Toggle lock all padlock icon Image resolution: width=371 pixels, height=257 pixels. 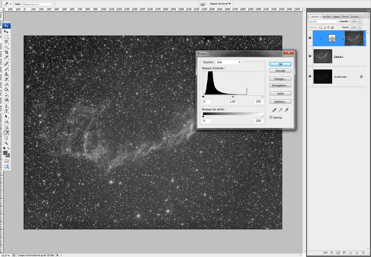pos(332,27)
